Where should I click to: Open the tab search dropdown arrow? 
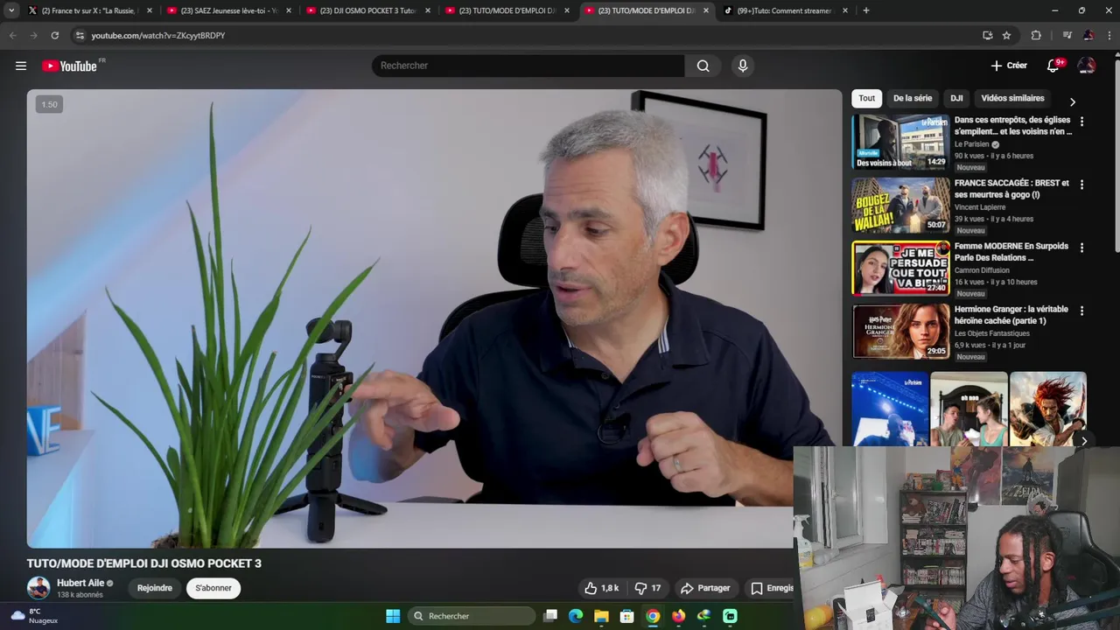pos(11,10)
